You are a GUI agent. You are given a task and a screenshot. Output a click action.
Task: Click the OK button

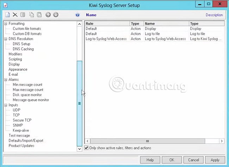point(172,160)
